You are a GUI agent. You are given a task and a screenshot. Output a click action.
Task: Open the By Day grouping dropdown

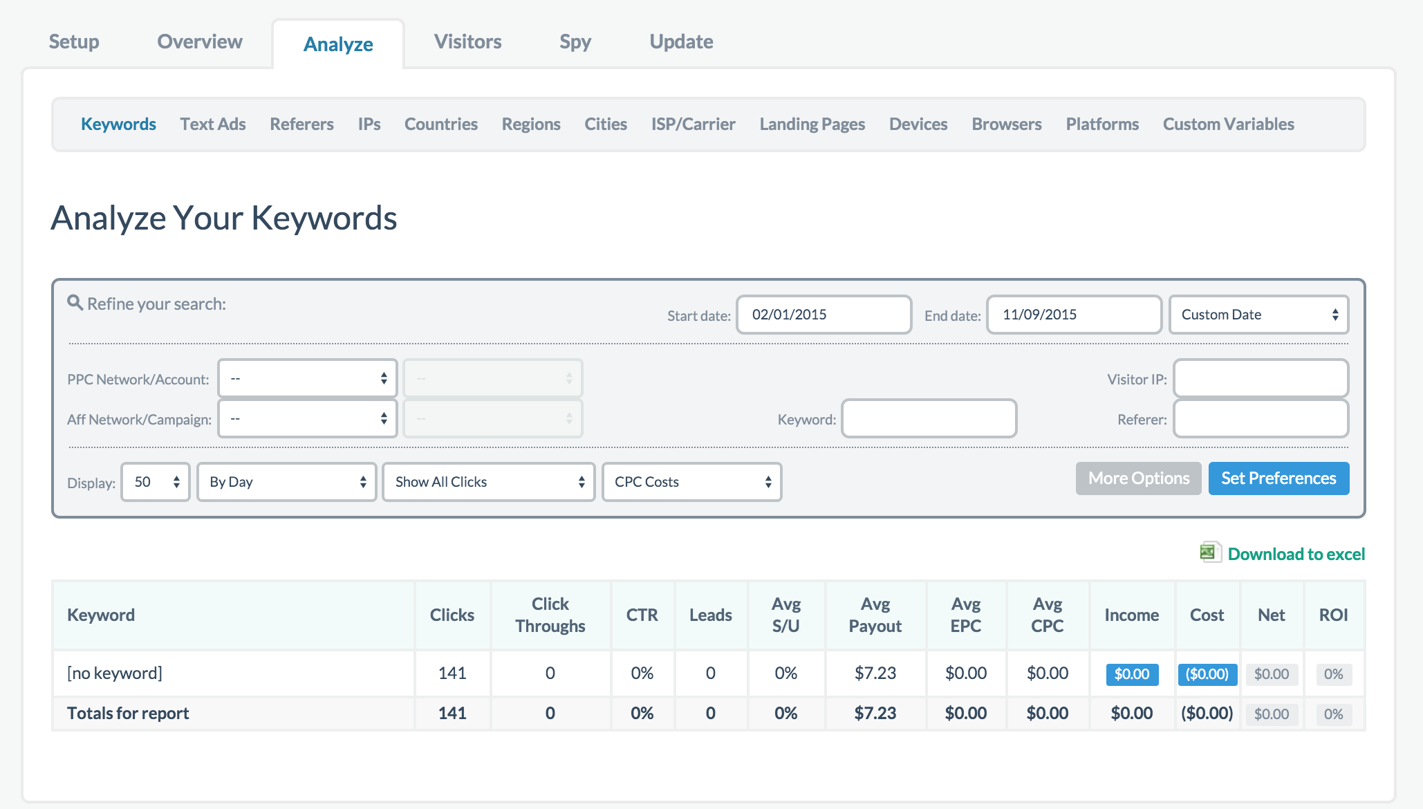[286, 482]
